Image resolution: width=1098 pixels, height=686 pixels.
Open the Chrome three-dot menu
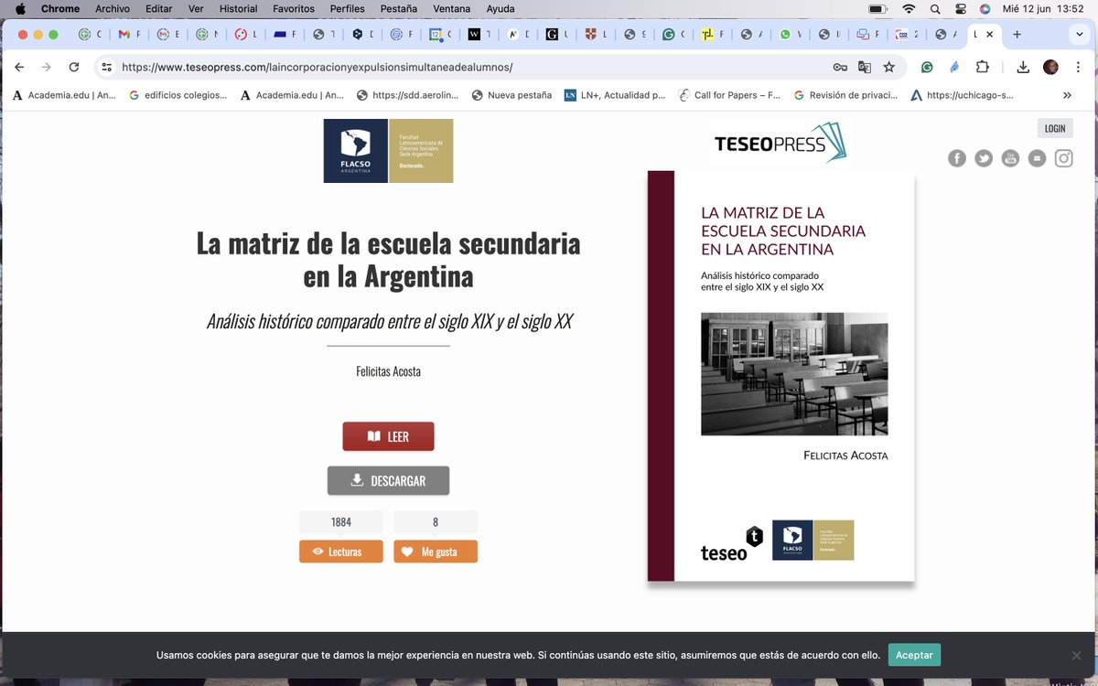[1078, 67]
